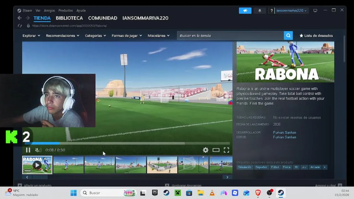Toggle theater mode on the video

216,150
